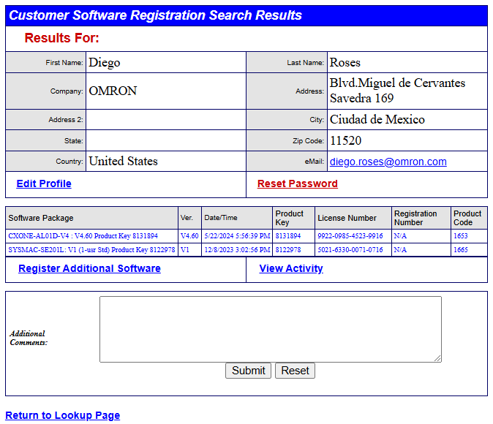Click the country value United States

123,162
